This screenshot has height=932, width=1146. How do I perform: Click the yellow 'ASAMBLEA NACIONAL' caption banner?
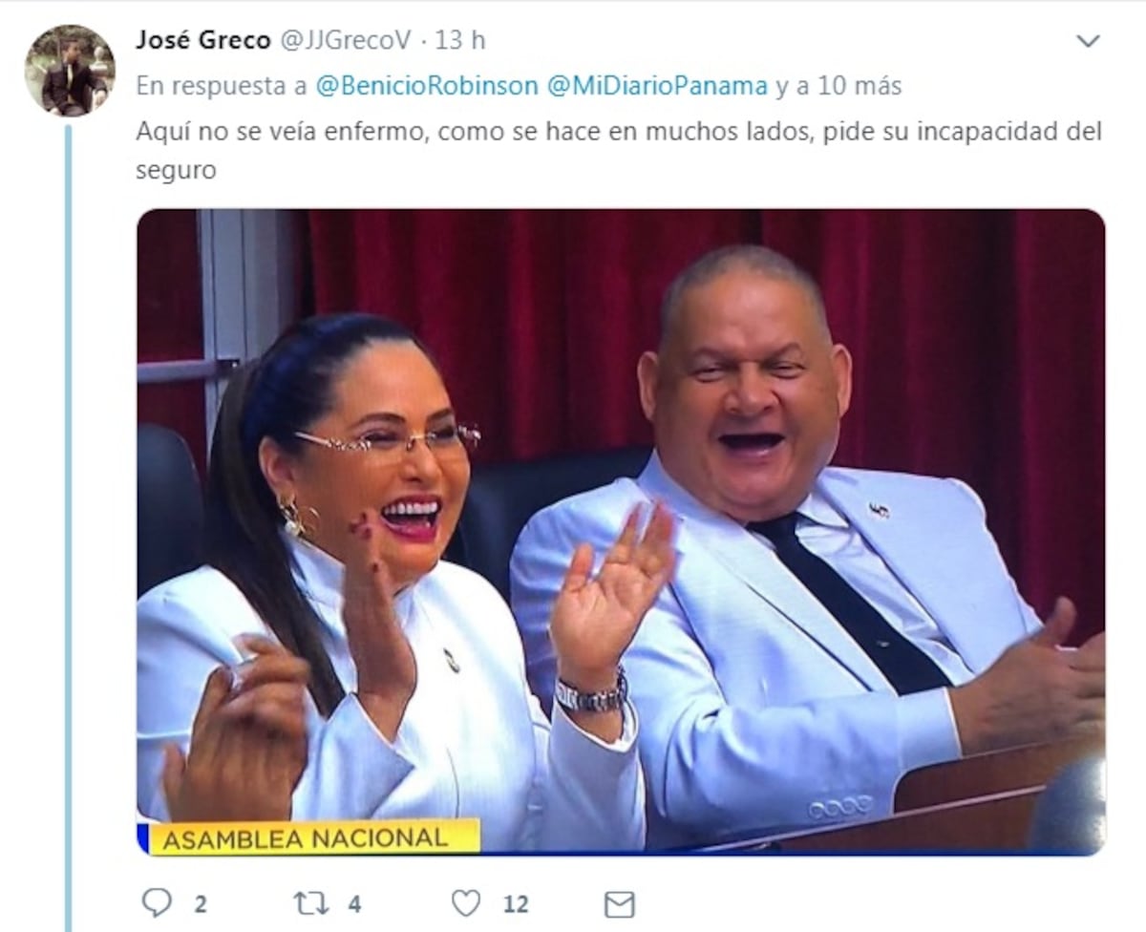pyautogui.click(x=312, y=837)
